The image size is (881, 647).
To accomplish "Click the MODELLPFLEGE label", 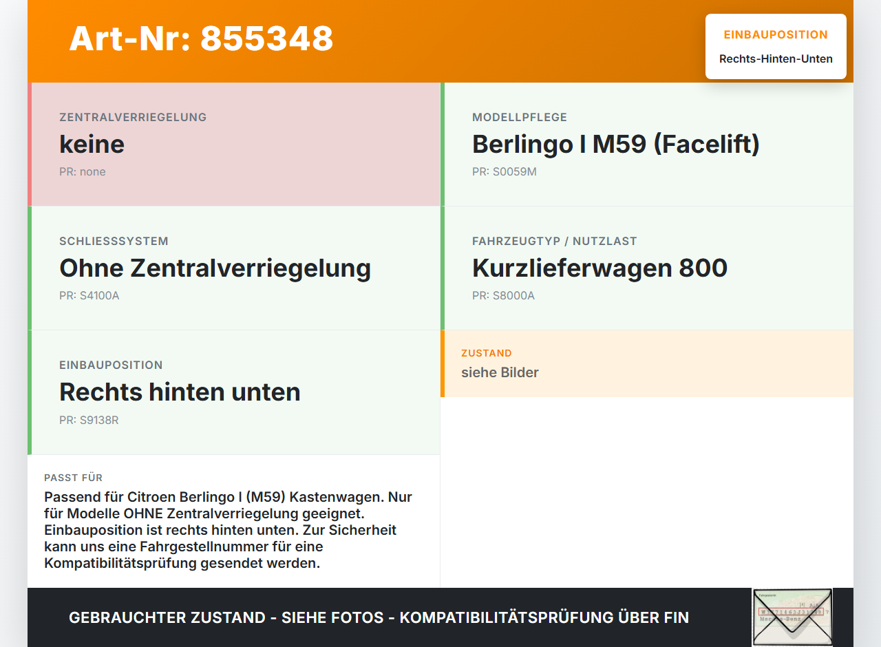I will coord(520,117).
